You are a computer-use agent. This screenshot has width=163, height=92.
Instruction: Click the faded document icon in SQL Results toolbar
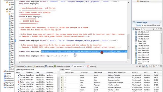[150, 66]
